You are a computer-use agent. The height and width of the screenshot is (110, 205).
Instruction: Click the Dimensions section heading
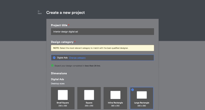tap(59, 74)
